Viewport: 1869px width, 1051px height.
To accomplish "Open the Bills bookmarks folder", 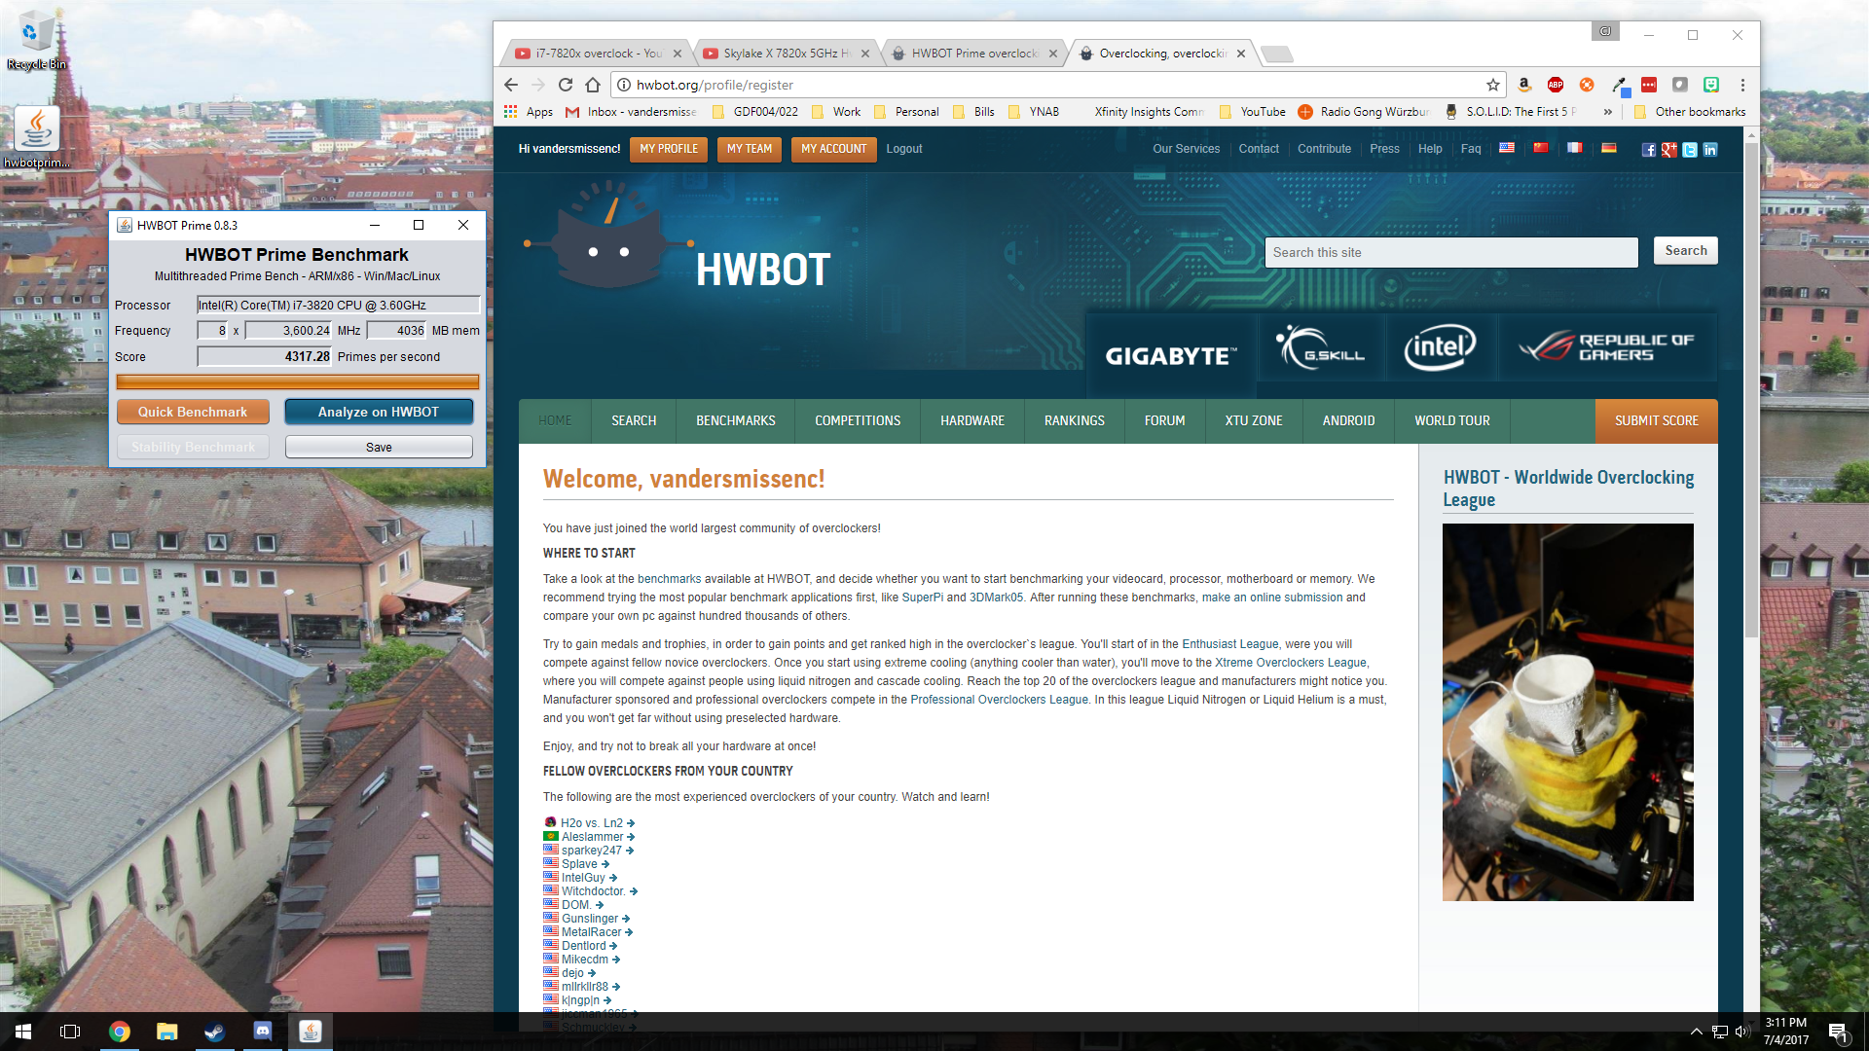I will (x=973, y=112).
